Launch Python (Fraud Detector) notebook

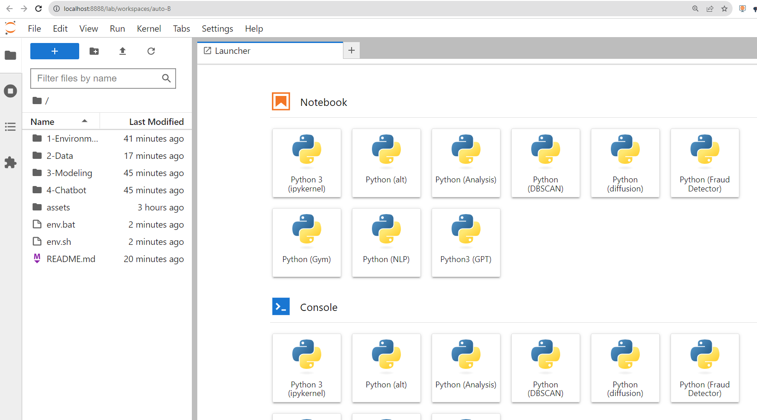coord(705,163)
